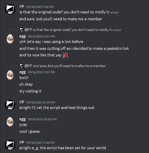This screenshot has height=153, width=149.
Task: Click the FP username on the 9:56 PM message
Action: [x=22, y=7]
